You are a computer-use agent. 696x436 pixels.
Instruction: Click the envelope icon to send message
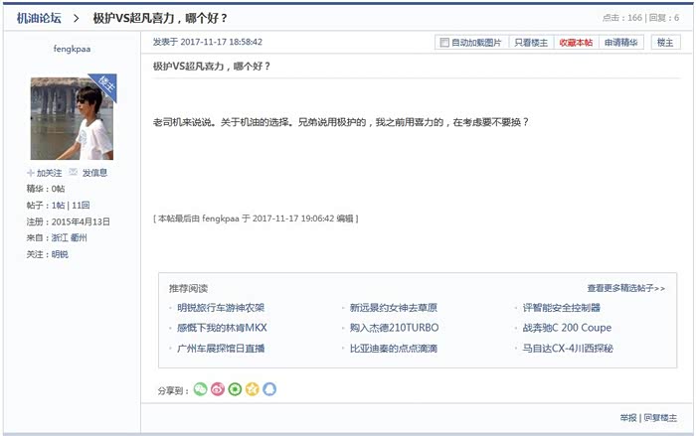73,173
